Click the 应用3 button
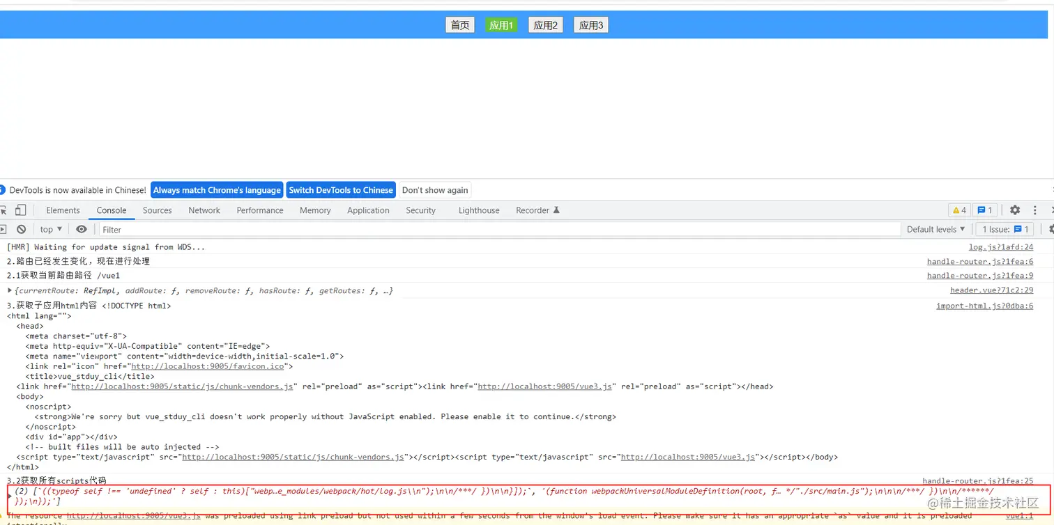Screen dimensions: 1054x525 coord(591,25)
